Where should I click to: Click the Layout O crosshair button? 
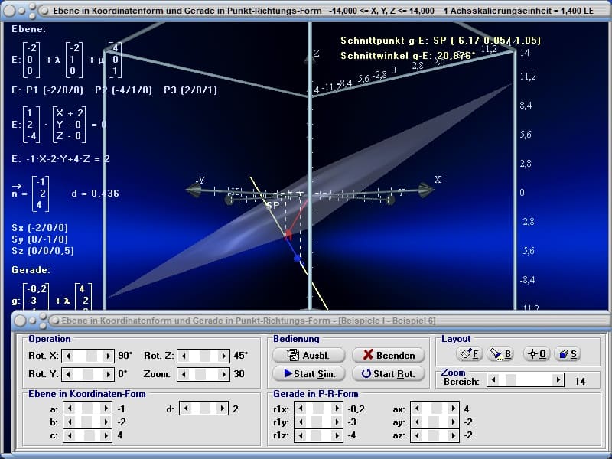coord(537,354)
